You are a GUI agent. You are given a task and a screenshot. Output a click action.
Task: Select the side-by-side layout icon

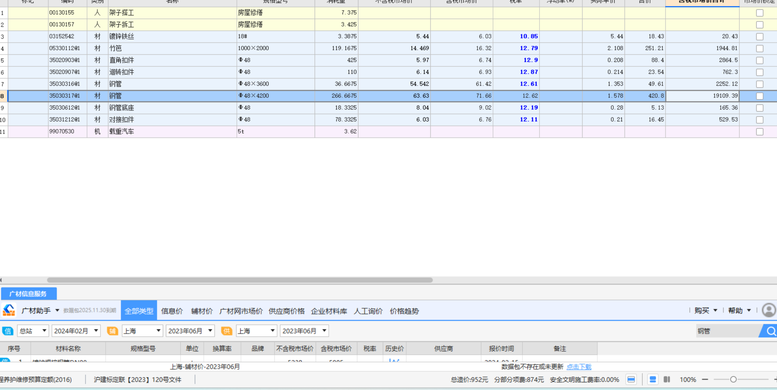667,379
